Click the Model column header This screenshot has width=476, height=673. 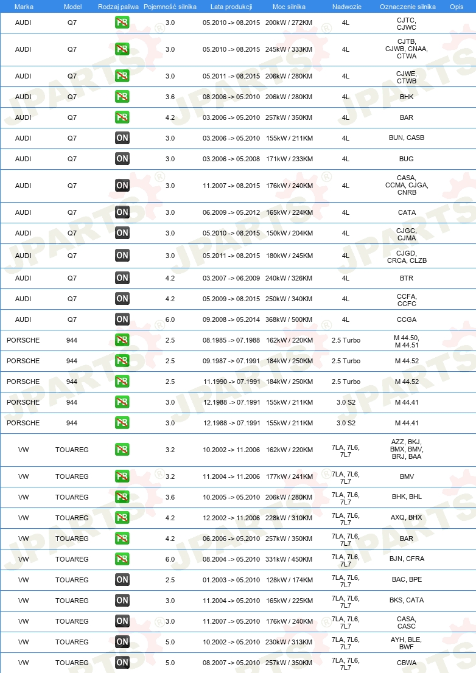click(72, 7)
